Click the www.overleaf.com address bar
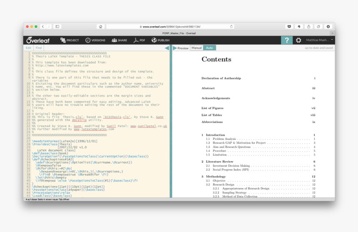358x232 pixels. (x=170, y=27)
